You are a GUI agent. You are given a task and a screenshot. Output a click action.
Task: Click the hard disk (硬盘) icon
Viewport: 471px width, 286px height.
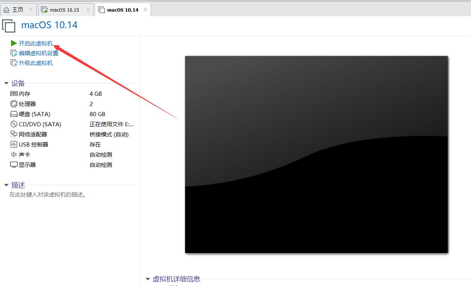[14, 114]
